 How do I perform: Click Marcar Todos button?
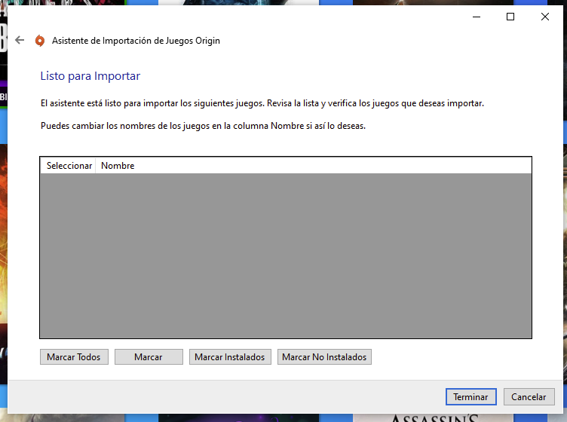coord(74,357)
